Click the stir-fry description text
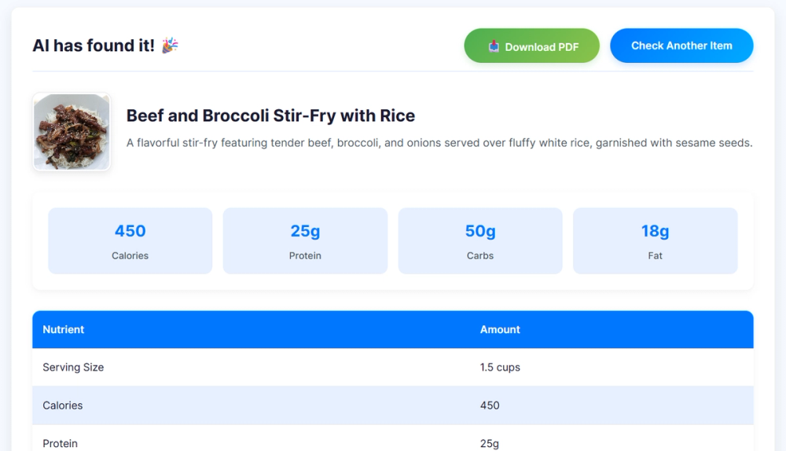The image size is (786, 451). point(439,143)
